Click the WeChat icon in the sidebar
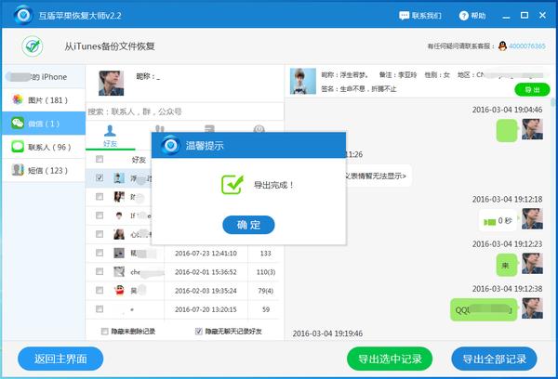558x379 pixels. 18,123
